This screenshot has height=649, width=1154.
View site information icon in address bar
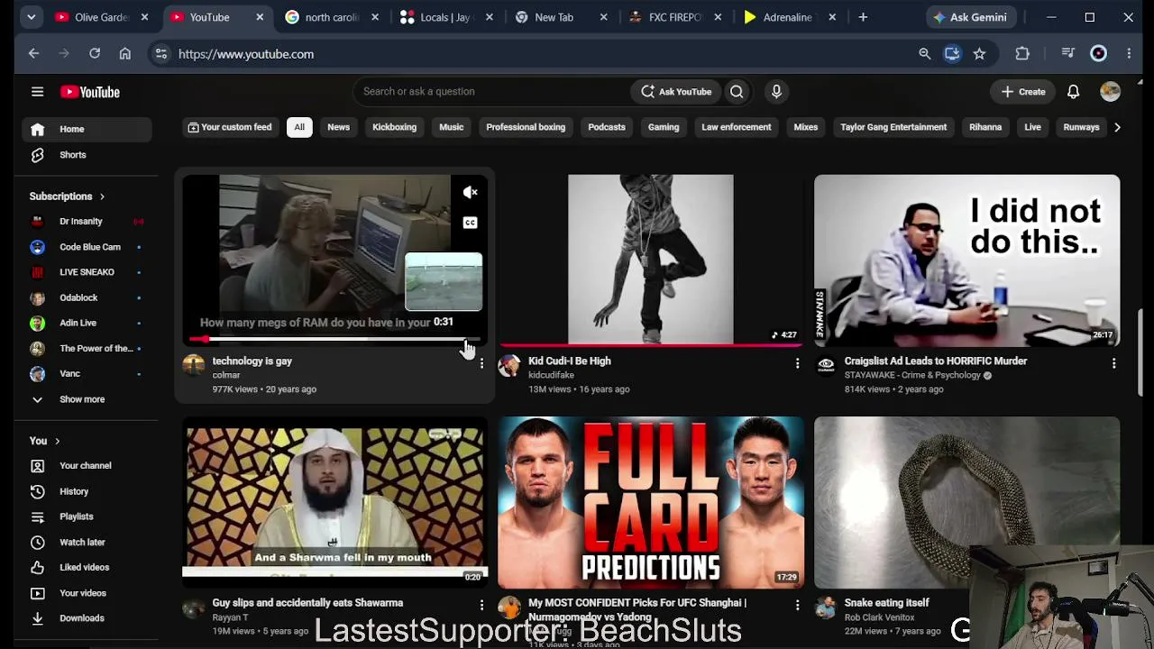(x=161, y=54)
